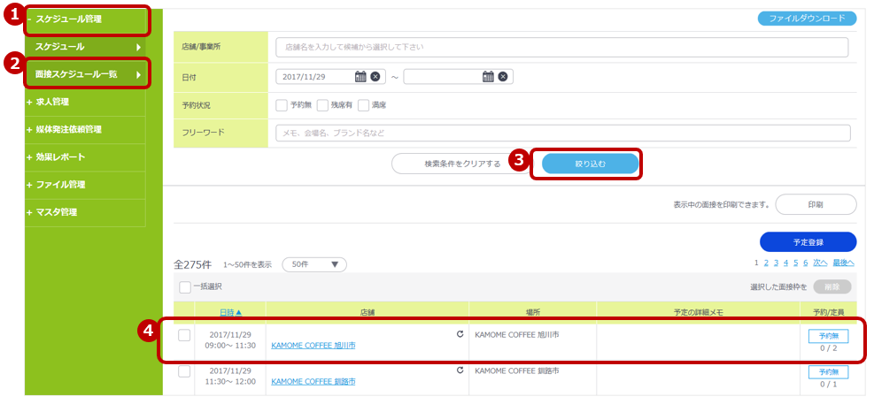Check the 予約無 filter checkbox
Image resolution: width=874 pixels, height=412 pixels.
(282, 105)
